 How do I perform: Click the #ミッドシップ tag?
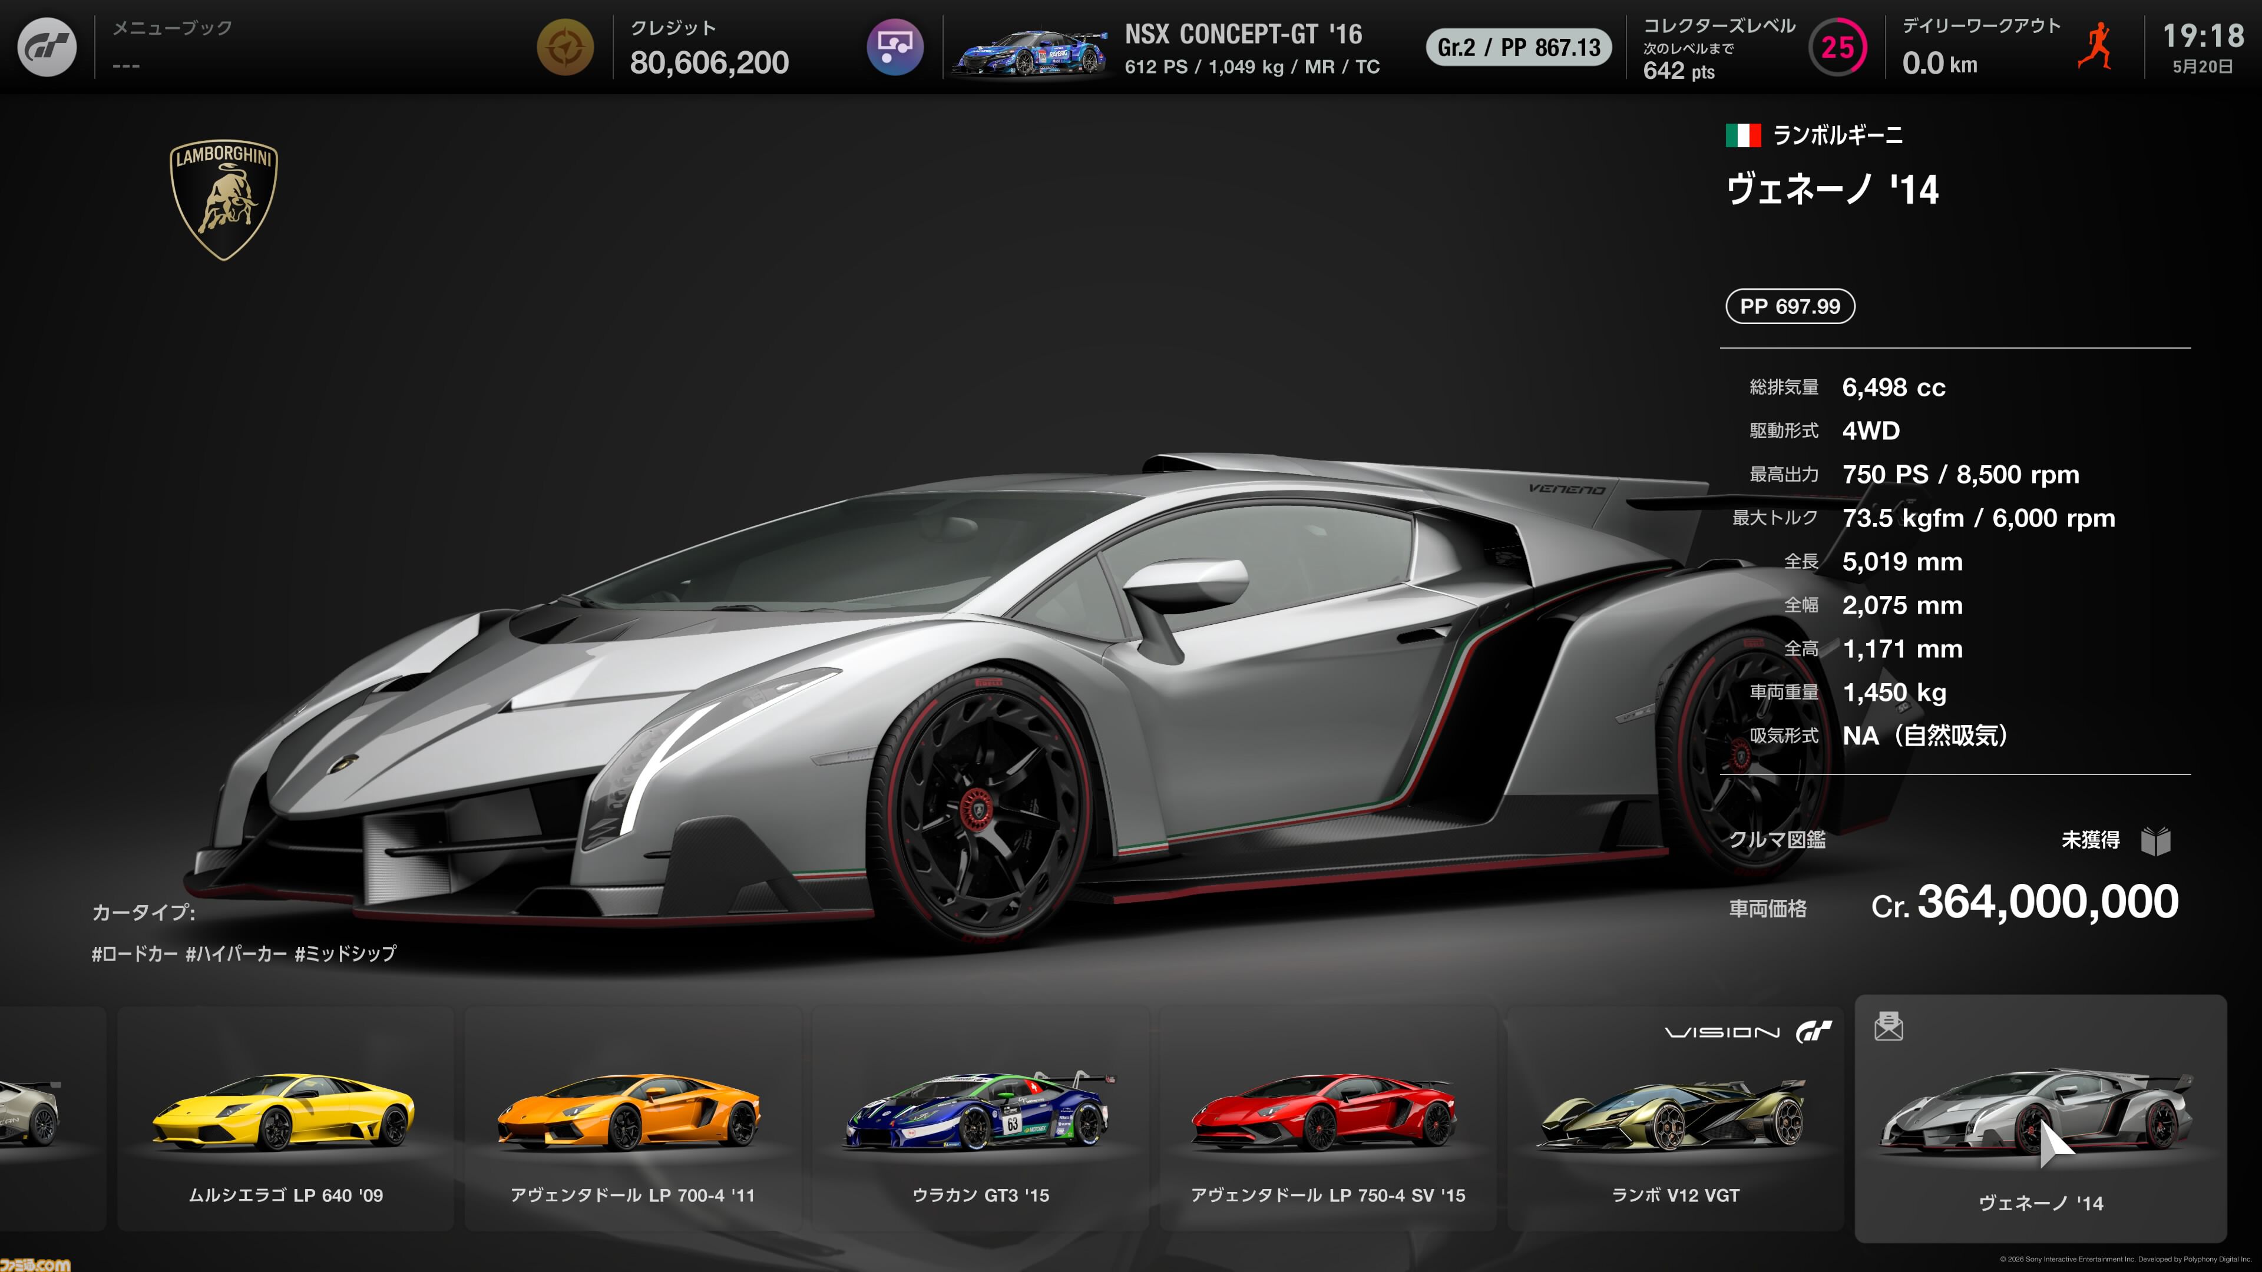[345, 953]
